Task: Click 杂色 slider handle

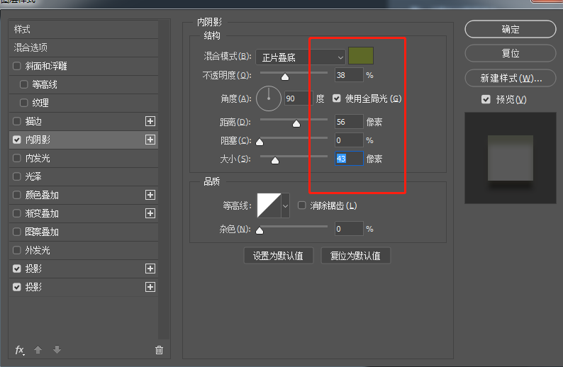Action: 260,231
